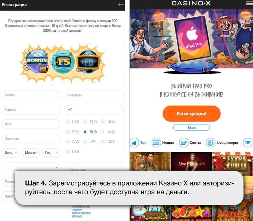Expand the День dropdown
This screenshot has width=253, height=221.
(x=11, y=153)
